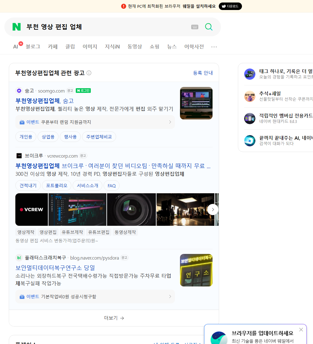Click the 상업용 chip
The image size is (313, 344).
tap(48, 137)
